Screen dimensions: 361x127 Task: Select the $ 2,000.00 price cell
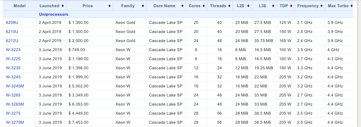tap(89, 41)
